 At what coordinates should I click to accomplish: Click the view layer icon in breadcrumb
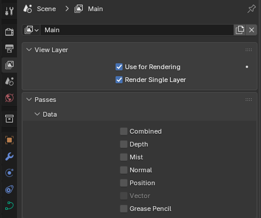79,9
